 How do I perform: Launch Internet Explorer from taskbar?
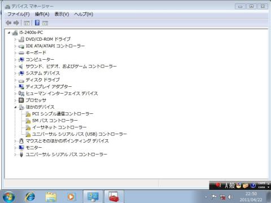tap(30, 197)
